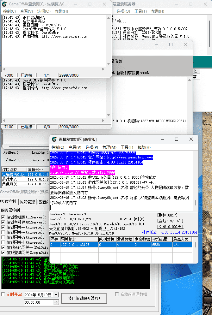Toggle 游戏登陆网关(LoginGate) checkbox
Image resolution: width=212 pixels, height=315 pixels.
tap(3, 253)
